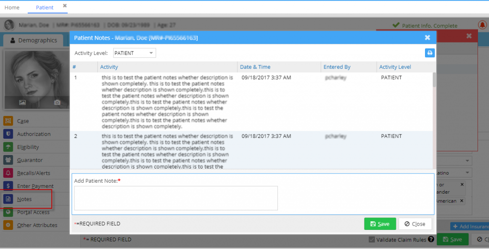The image size is (489, 249).
Task: Click the Authorization shield icon
Action: (8, 134)
